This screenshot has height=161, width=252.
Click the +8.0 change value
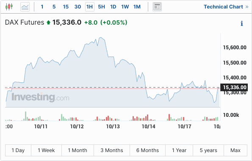click(x=91, y=23)
